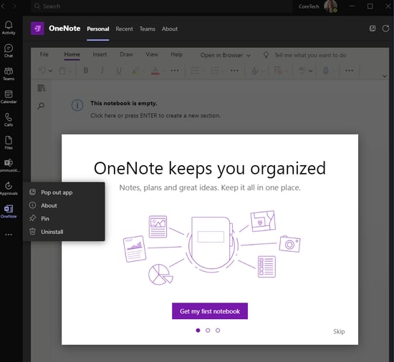Go to the third intro slide dot
The image size is (394, 362).
[x=218, y=331]
